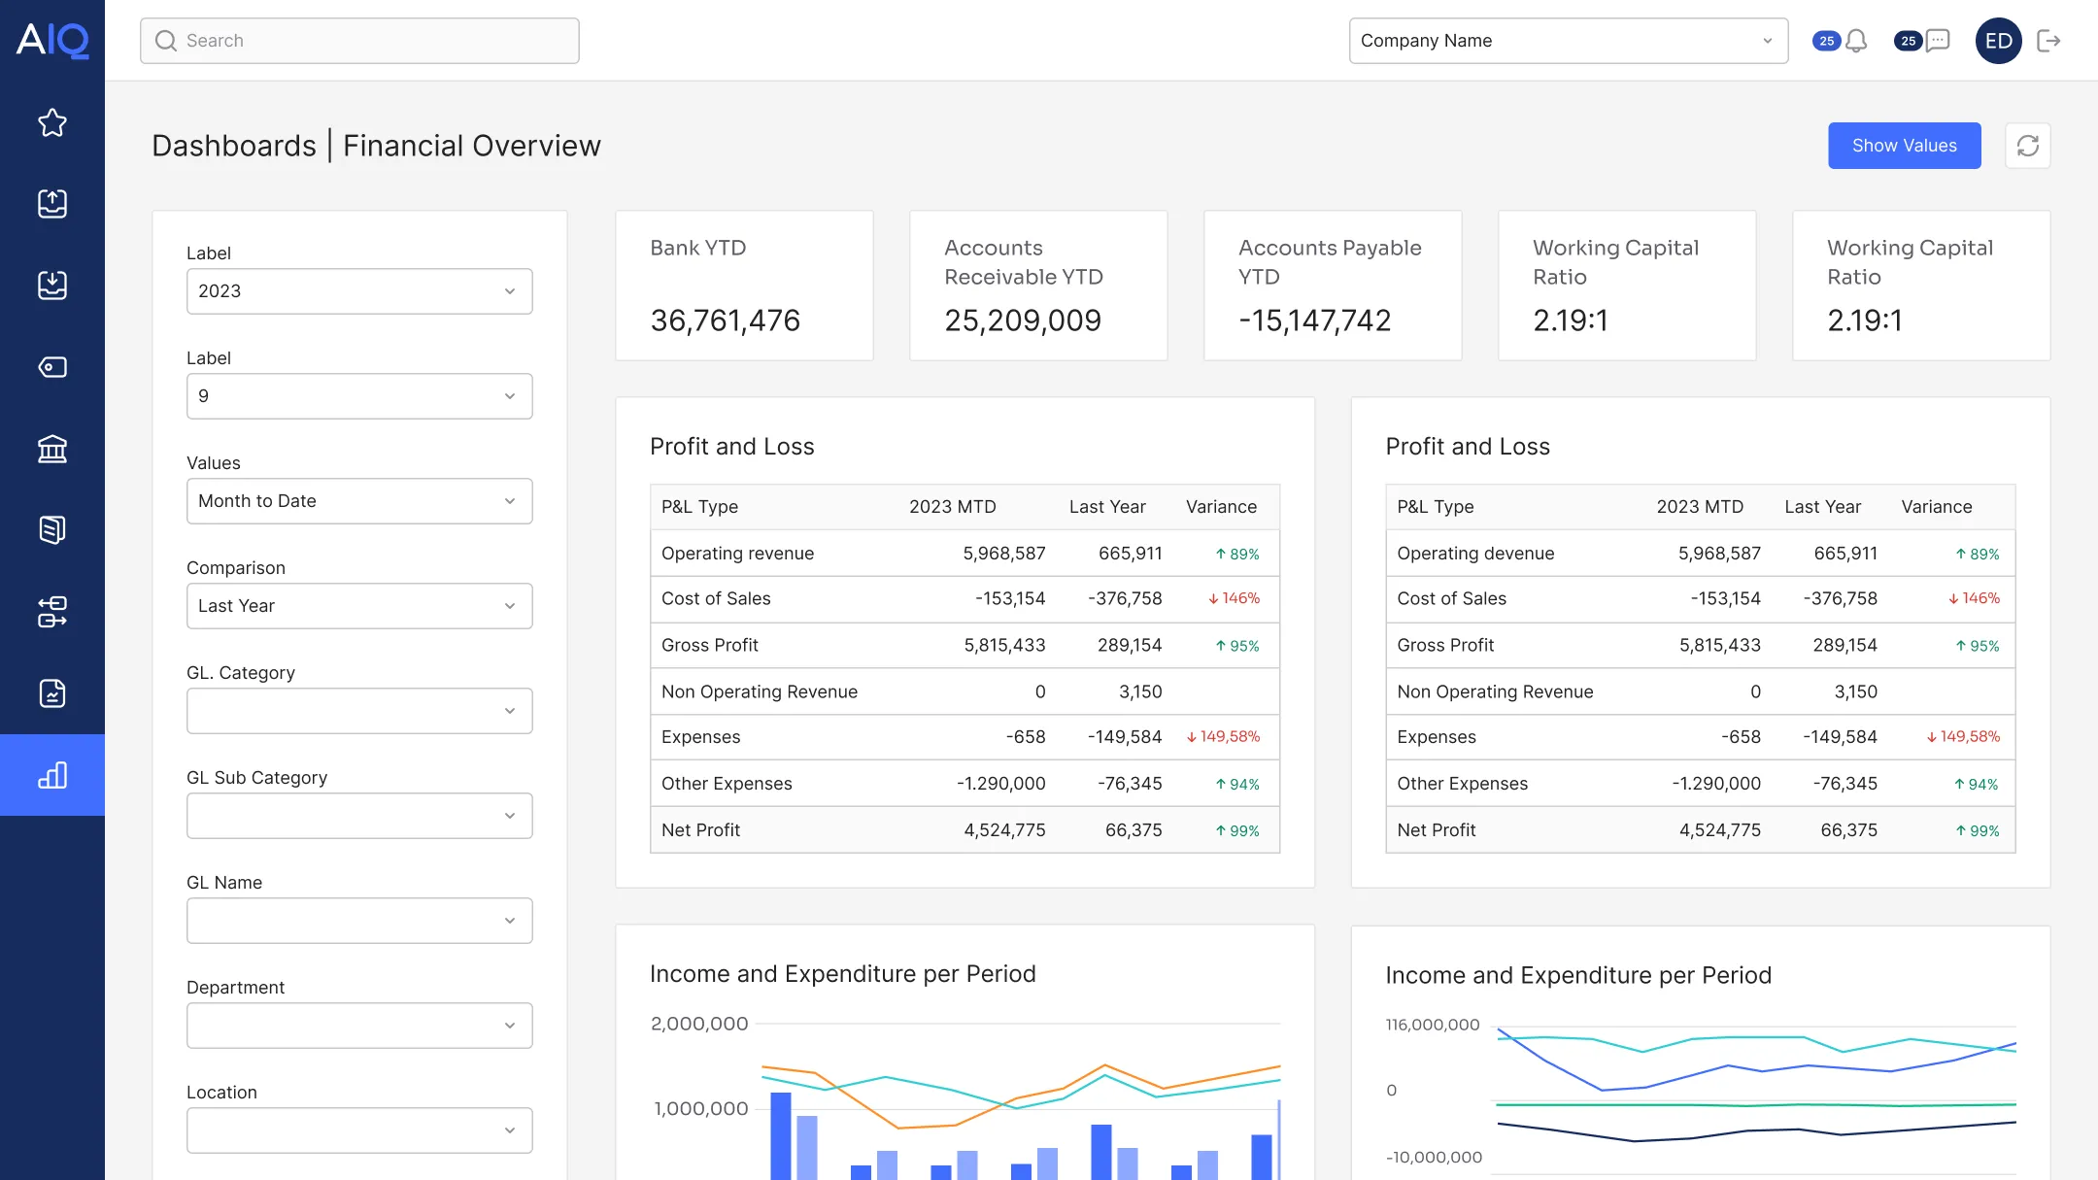
Task: Click the Accounts Payable YTD value -15,147,742
Action: click(1315, 320)
